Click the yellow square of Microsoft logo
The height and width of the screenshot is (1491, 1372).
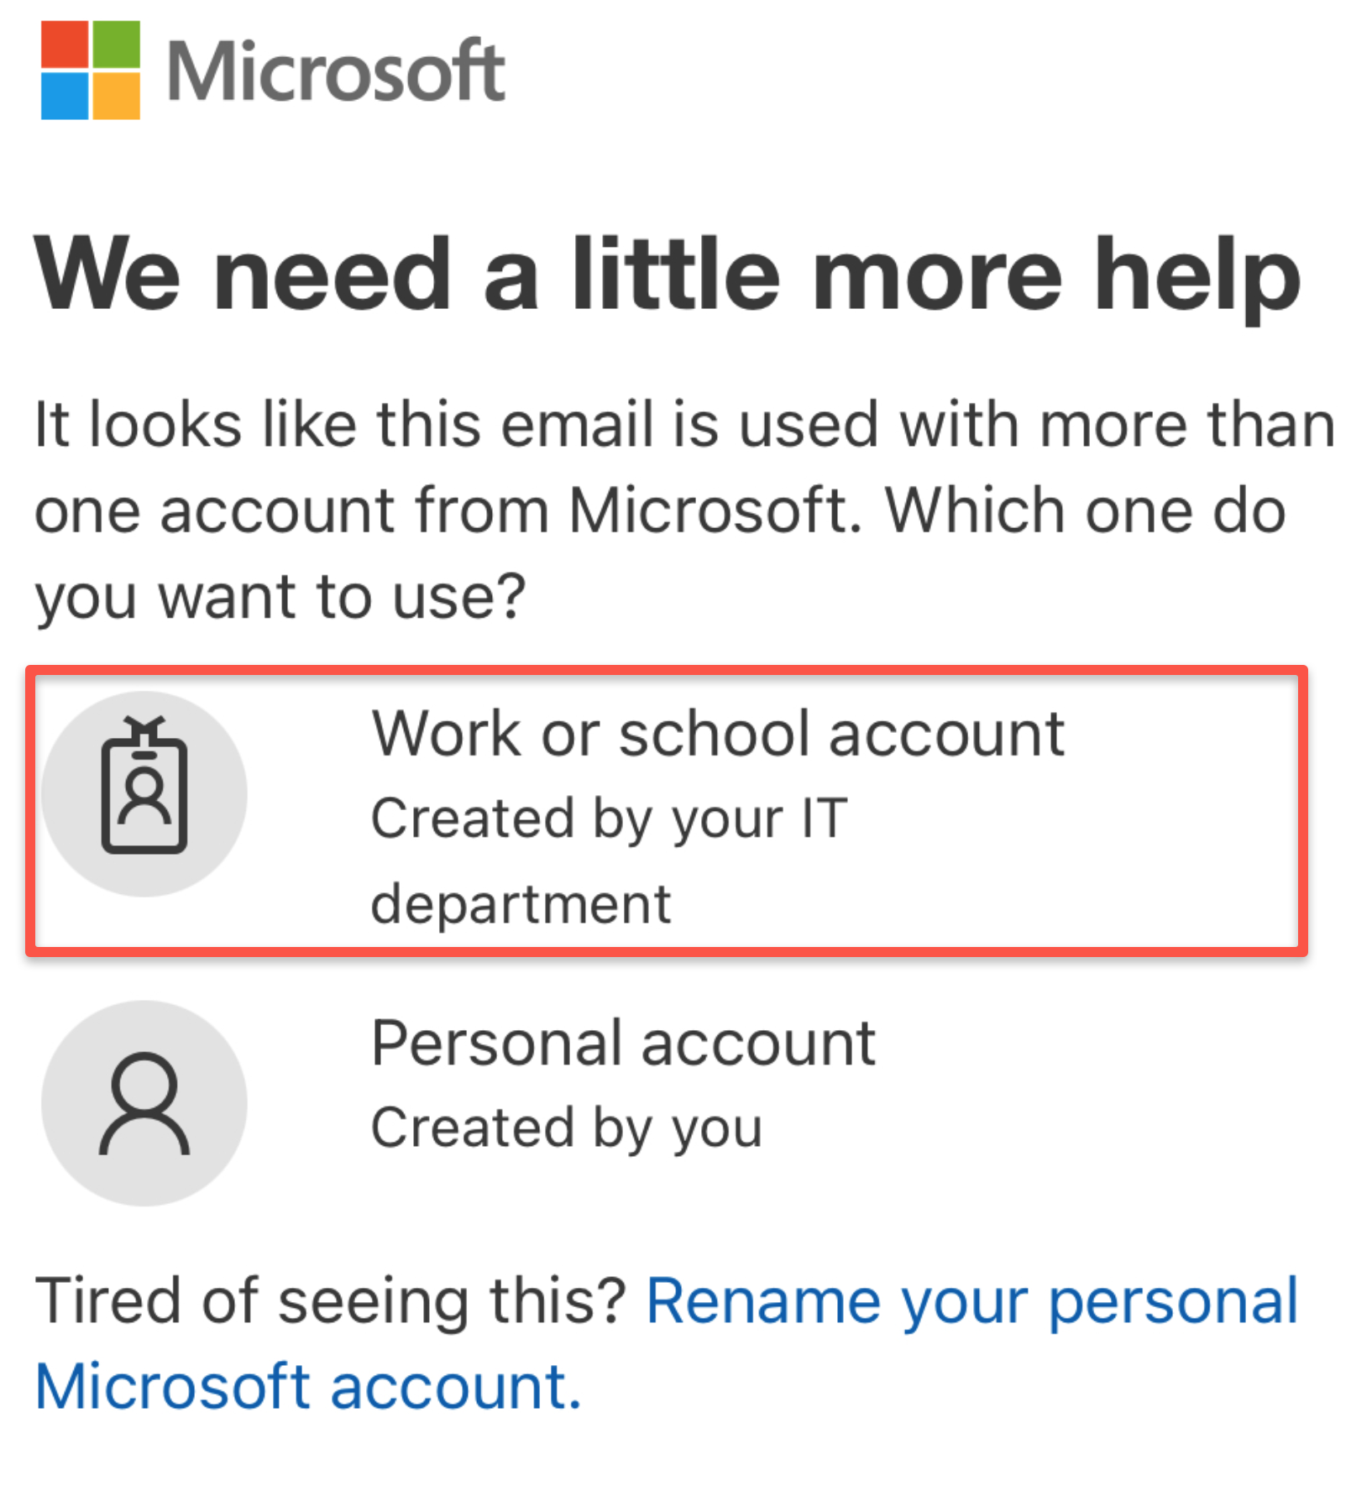[116, 96]
